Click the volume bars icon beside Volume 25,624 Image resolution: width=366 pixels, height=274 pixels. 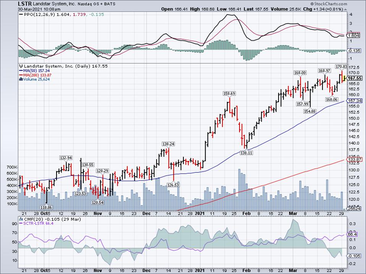click(x=21, y=79)
